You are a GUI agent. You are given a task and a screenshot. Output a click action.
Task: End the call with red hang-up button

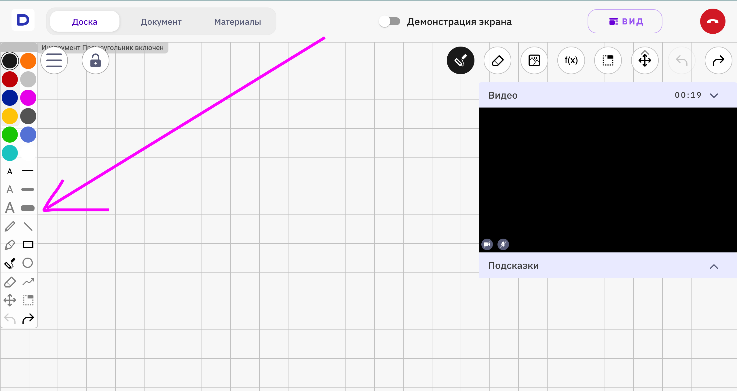(x=713, y=21)
